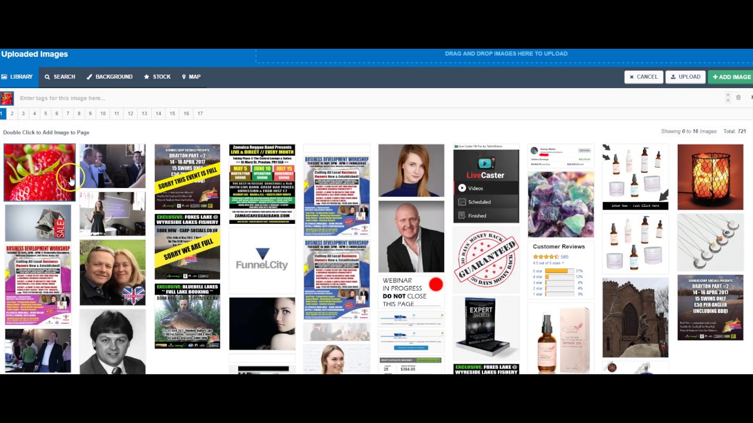Select the Customer Reviews ratings thumbnail

pyautogui.click(x=561, y=270)
